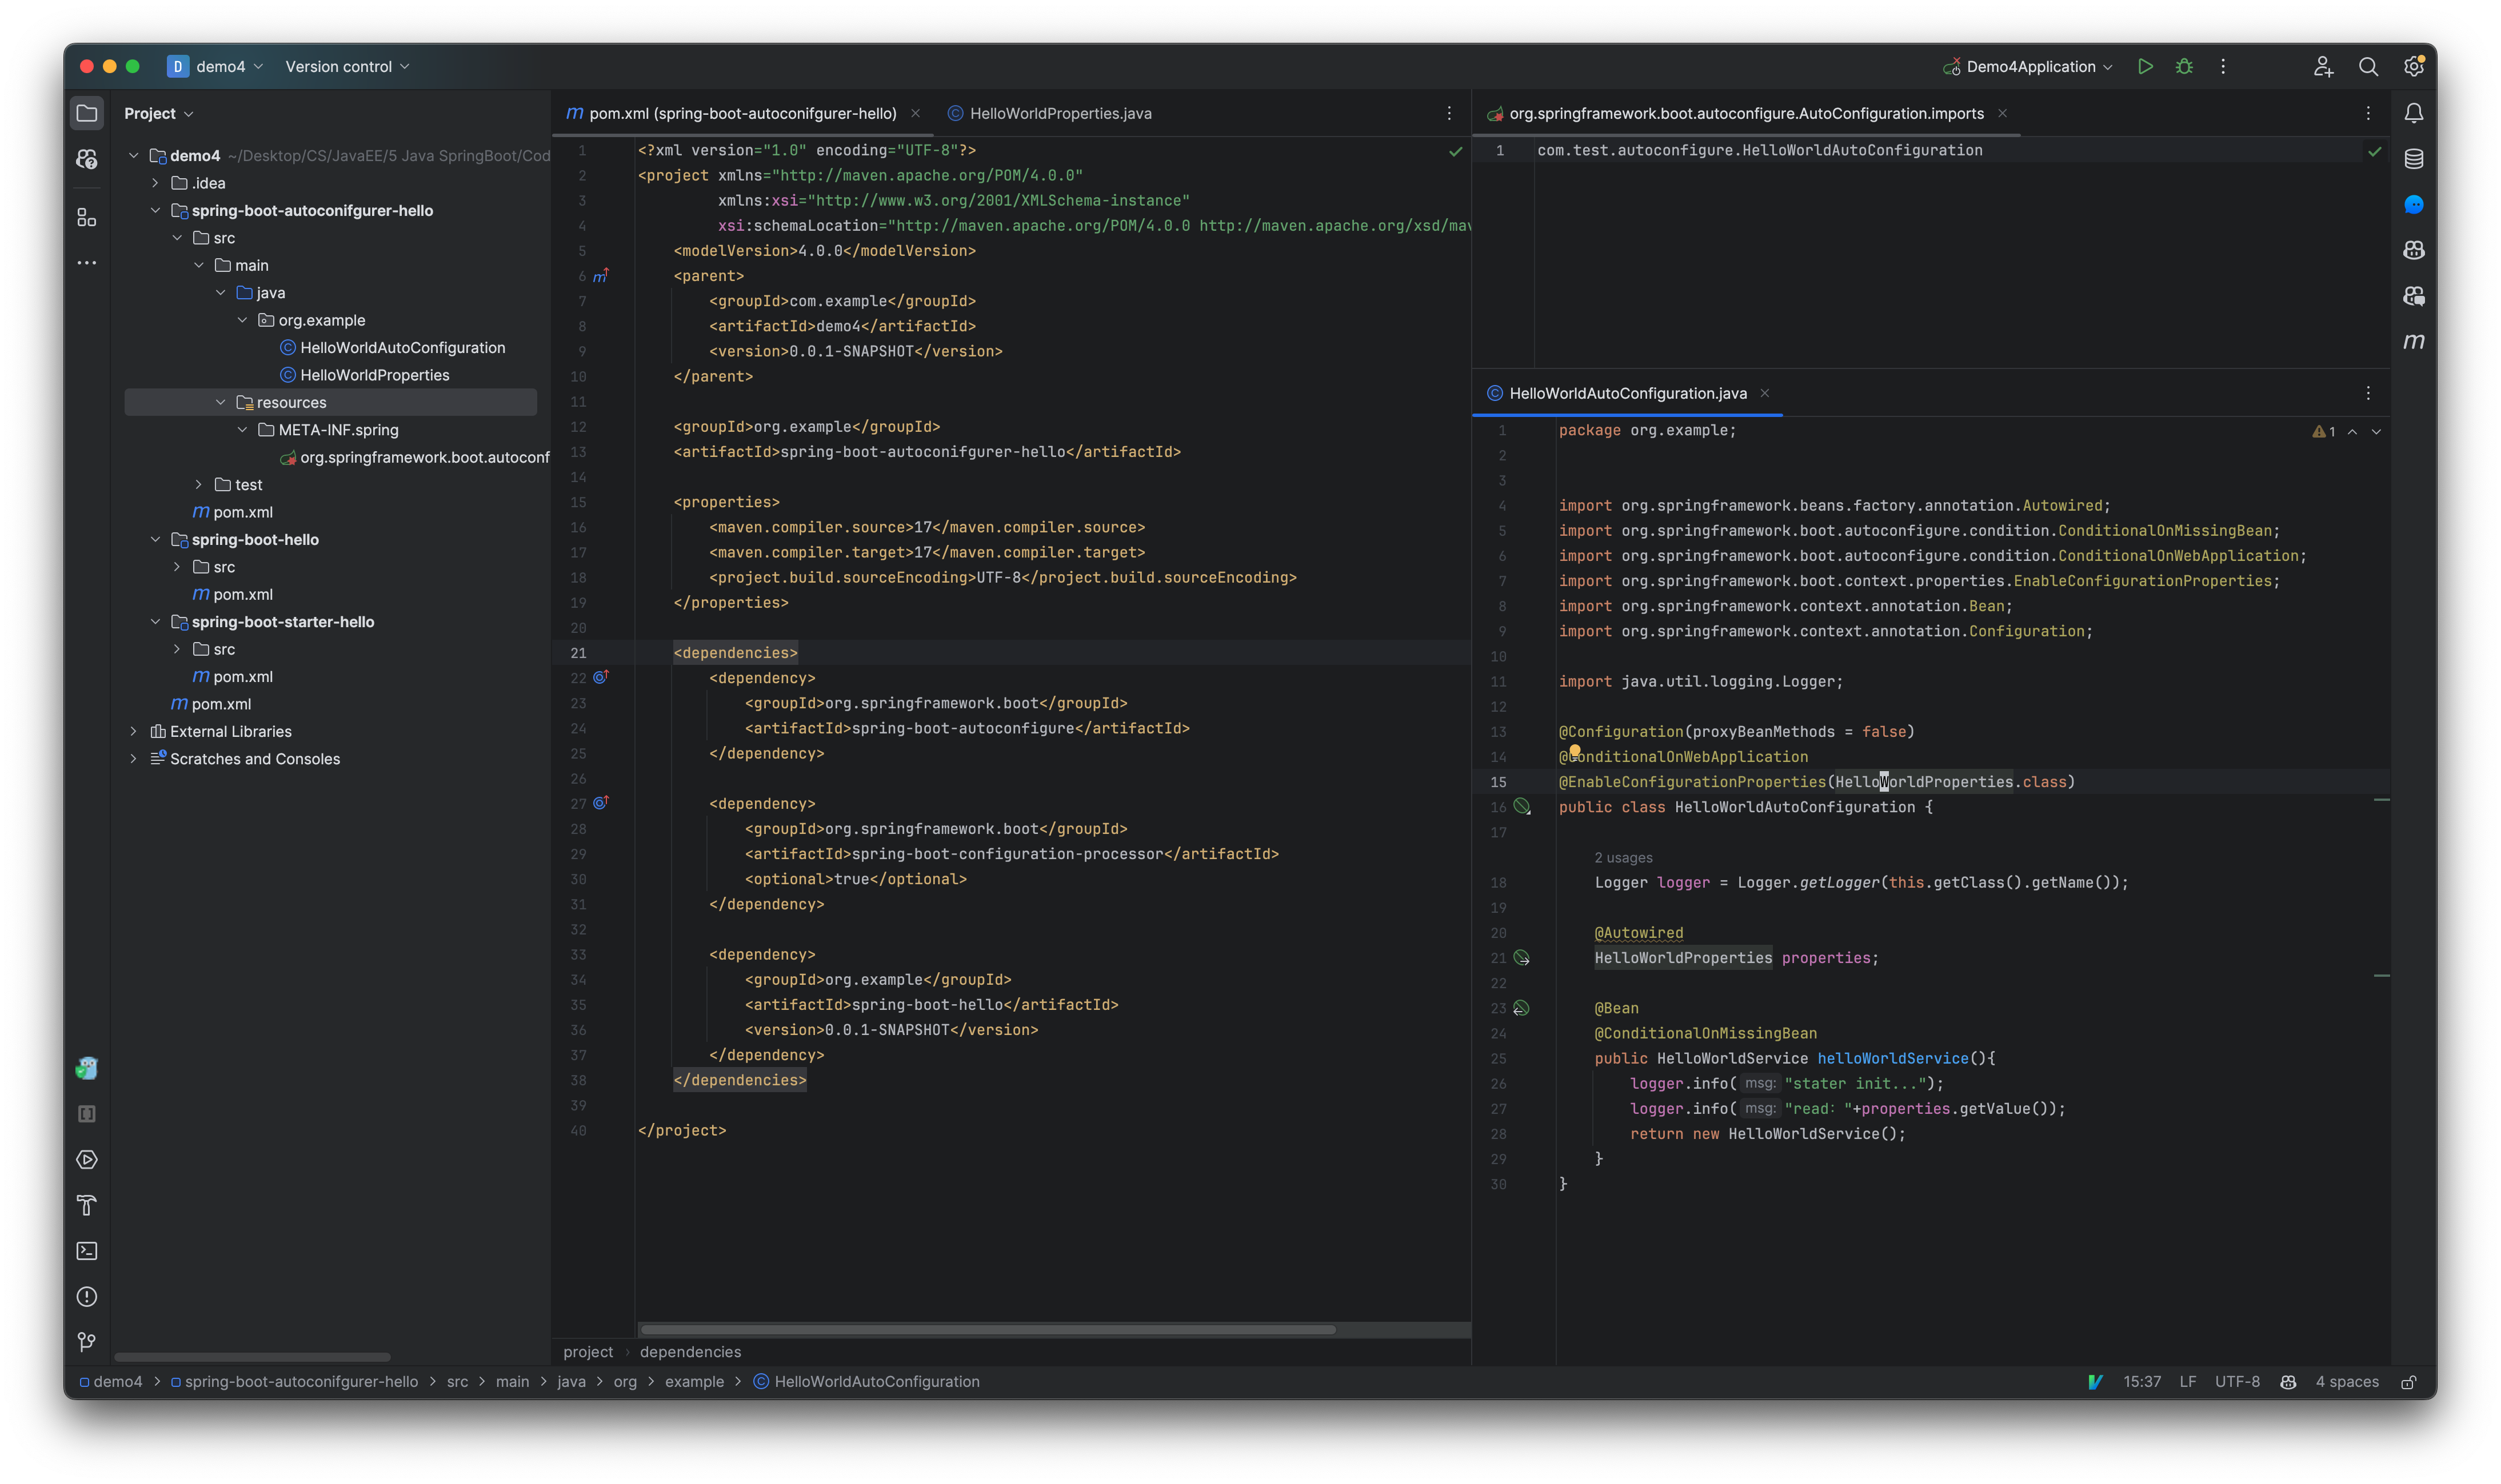Expand the spring-boot-hello src folder
2501x1484 pixels.
[x=178, y=566]
